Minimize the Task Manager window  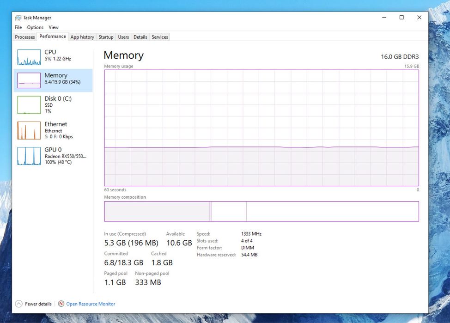(x=384, y=18)
